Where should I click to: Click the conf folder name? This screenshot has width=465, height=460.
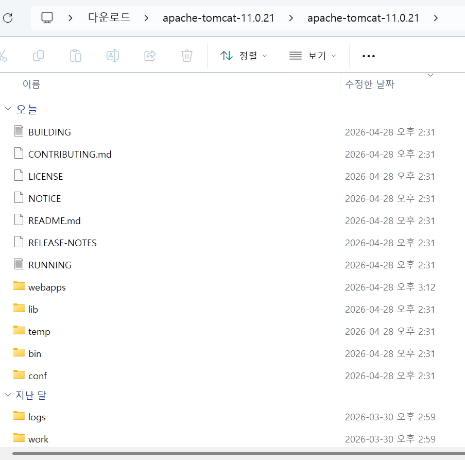pos(38,376)
